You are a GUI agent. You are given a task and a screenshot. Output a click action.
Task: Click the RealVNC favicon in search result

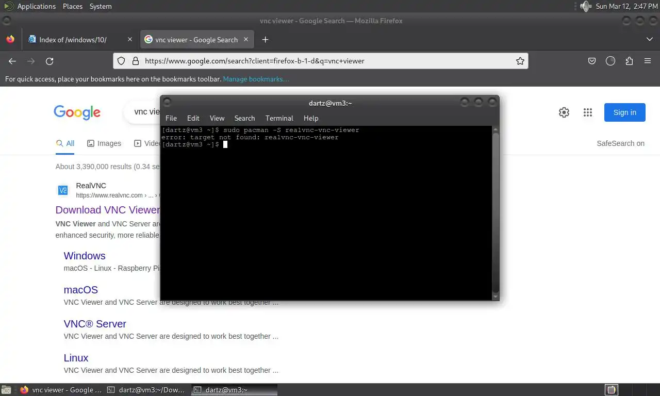click(62, 190)
